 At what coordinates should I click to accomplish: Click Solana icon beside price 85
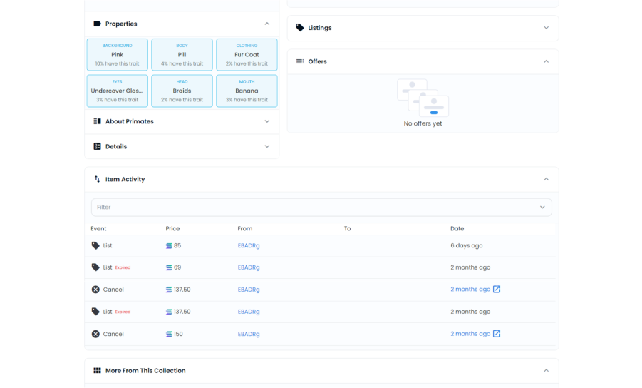point(169,246)
